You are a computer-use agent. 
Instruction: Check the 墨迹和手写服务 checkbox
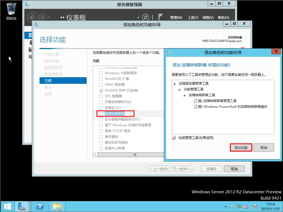(x=101, y=142)
